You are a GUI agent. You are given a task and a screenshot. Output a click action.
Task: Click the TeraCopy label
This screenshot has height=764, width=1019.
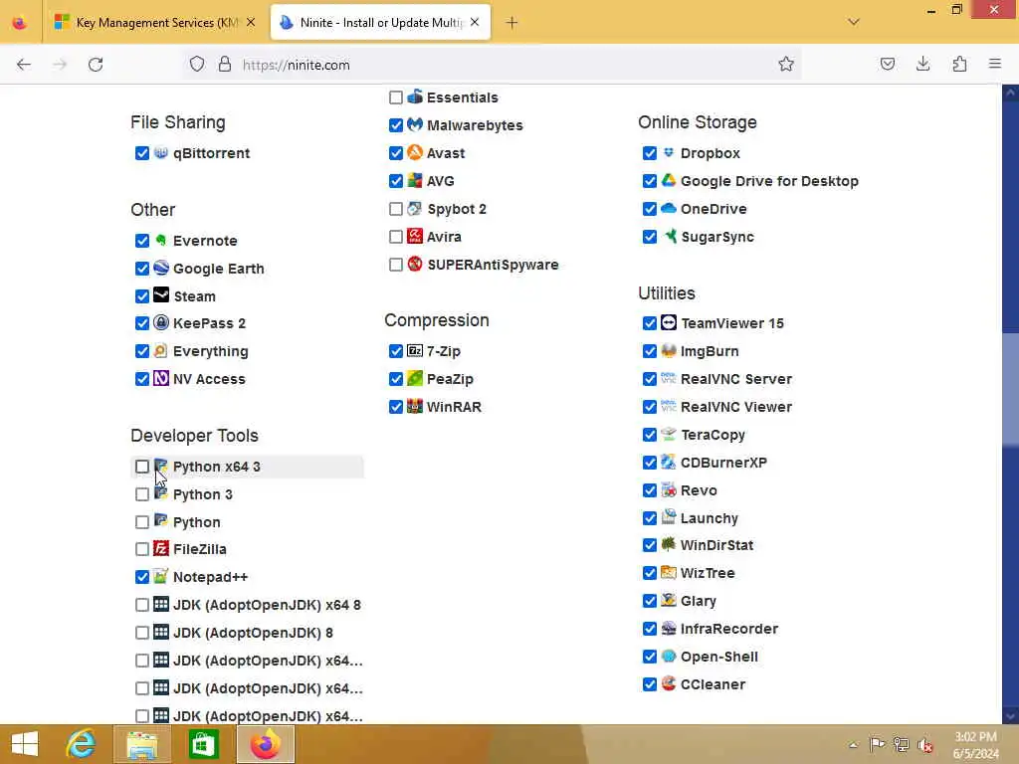(713, 435)
